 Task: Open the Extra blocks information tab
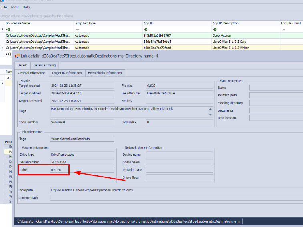[105, 73]
